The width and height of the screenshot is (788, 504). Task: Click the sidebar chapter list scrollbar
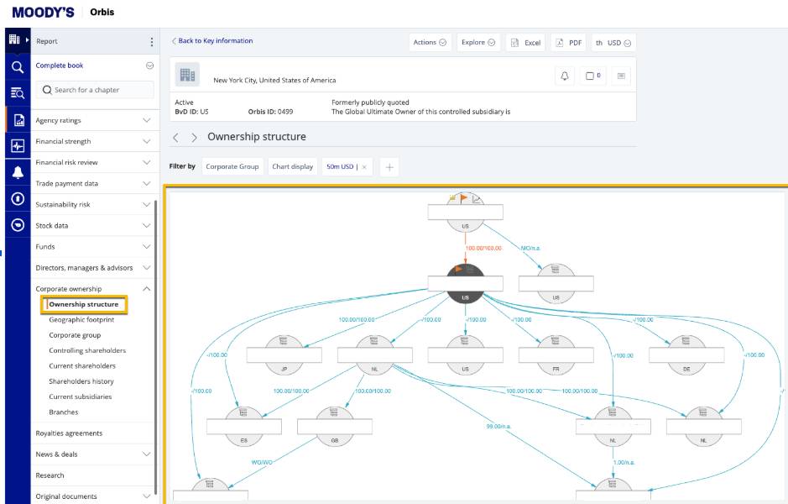tap(156, 347)
